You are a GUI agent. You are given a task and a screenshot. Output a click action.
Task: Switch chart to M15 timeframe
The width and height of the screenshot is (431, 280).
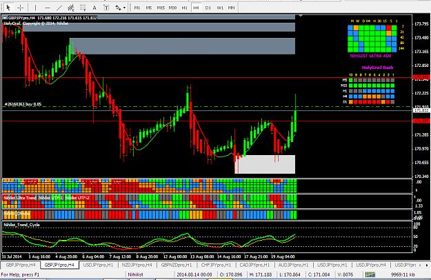pos(161,8)
